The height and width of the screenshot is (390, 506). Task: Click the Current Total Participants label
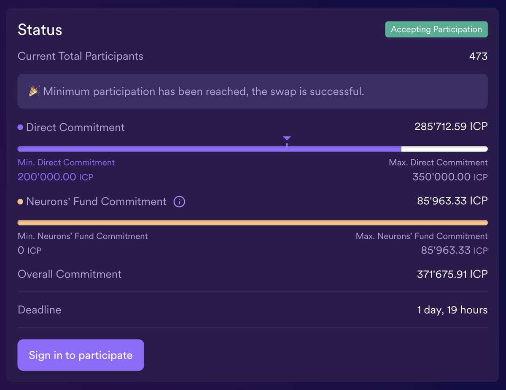click(81, 56)
